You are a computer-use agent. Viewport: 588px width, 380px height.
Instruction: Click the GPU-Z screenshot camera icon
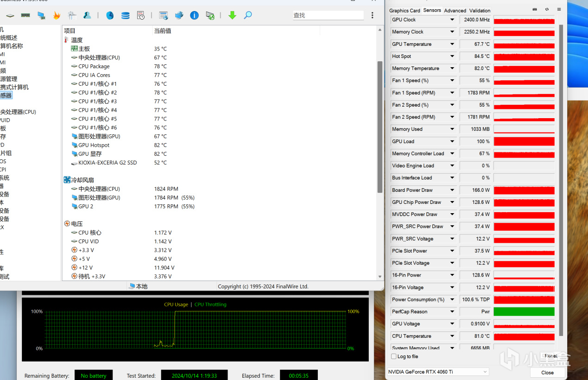(535, 9)
